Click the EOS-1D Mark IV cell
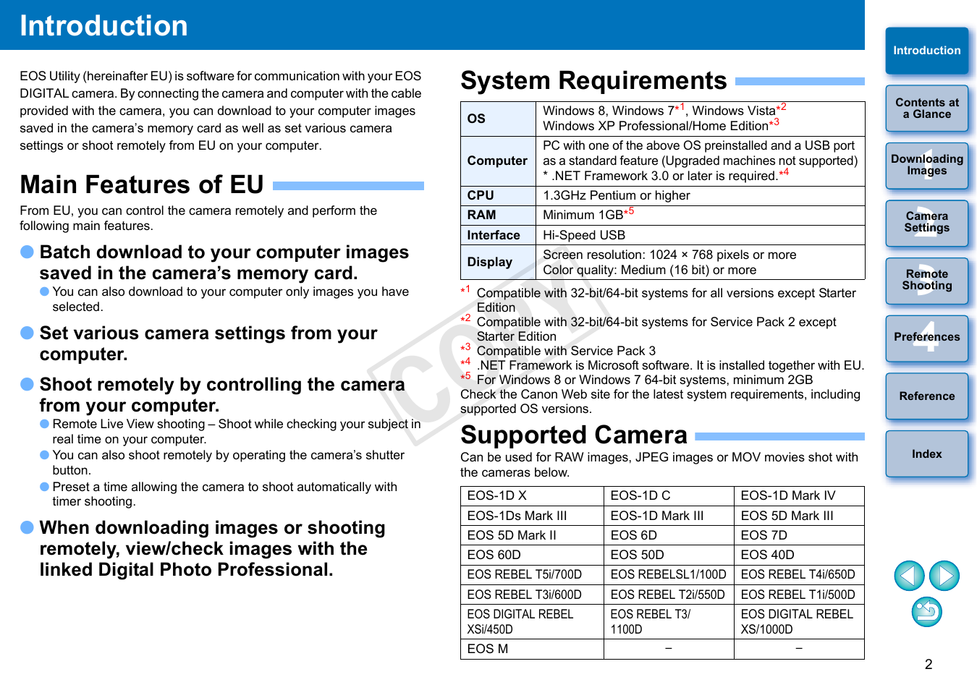This screenshot has width=977, height=690. click(799, 496)
